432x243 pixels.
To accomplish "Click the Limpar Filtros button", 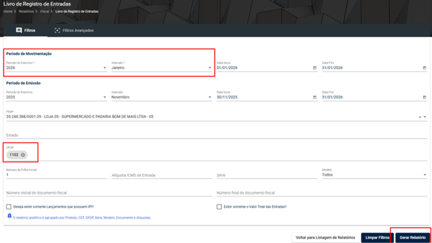I will click(377, 237).
